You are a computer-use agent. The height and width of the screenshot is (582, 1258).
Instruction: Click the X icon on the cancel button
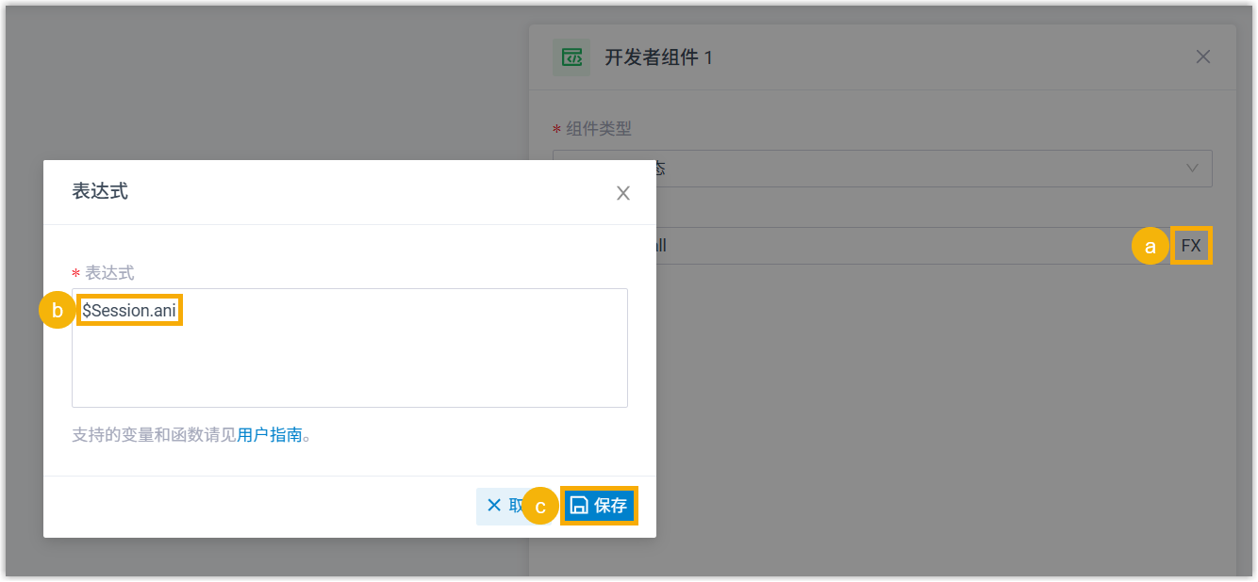point(494,506)
